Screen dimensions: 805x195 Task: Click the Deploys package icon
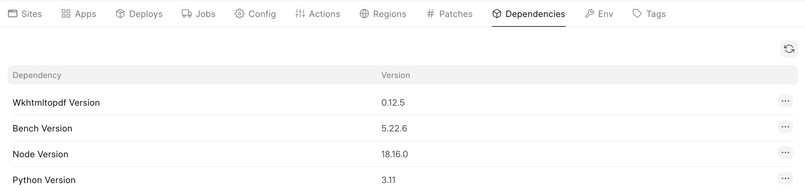tap(120, 14)
